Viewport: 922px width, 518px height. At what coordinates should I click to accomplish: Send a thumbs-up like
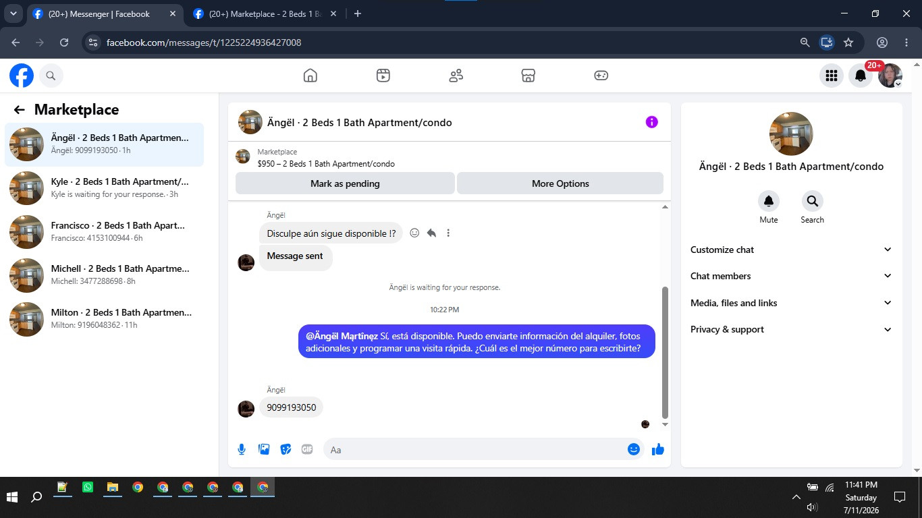(x=658, y=449)
